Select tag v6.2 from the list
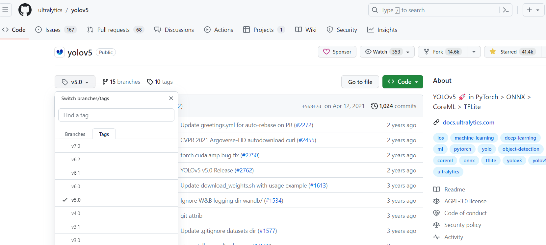The width and height of the screenshot is (546, 245). 116,159
